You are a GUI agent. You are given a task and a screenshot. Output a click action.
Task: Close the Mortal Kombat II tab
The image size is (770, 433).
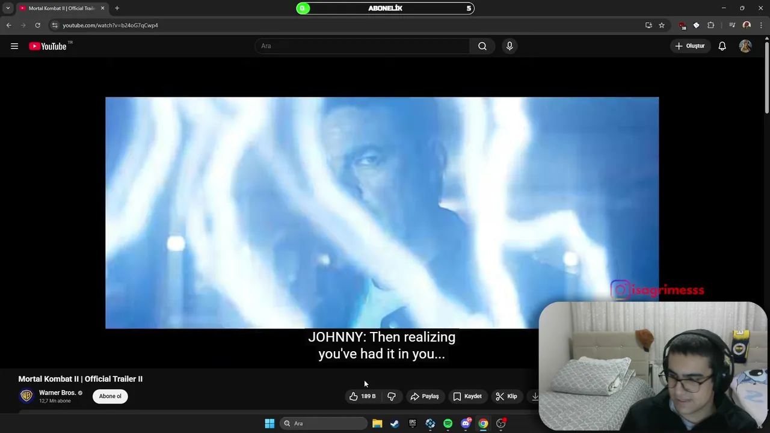click(102, 8)
